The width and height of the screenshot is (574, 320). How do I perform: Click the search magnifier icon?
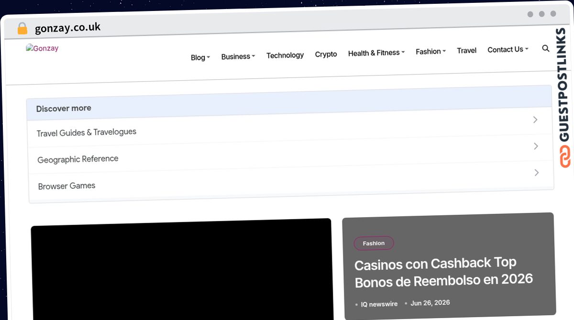click(546, 48)
